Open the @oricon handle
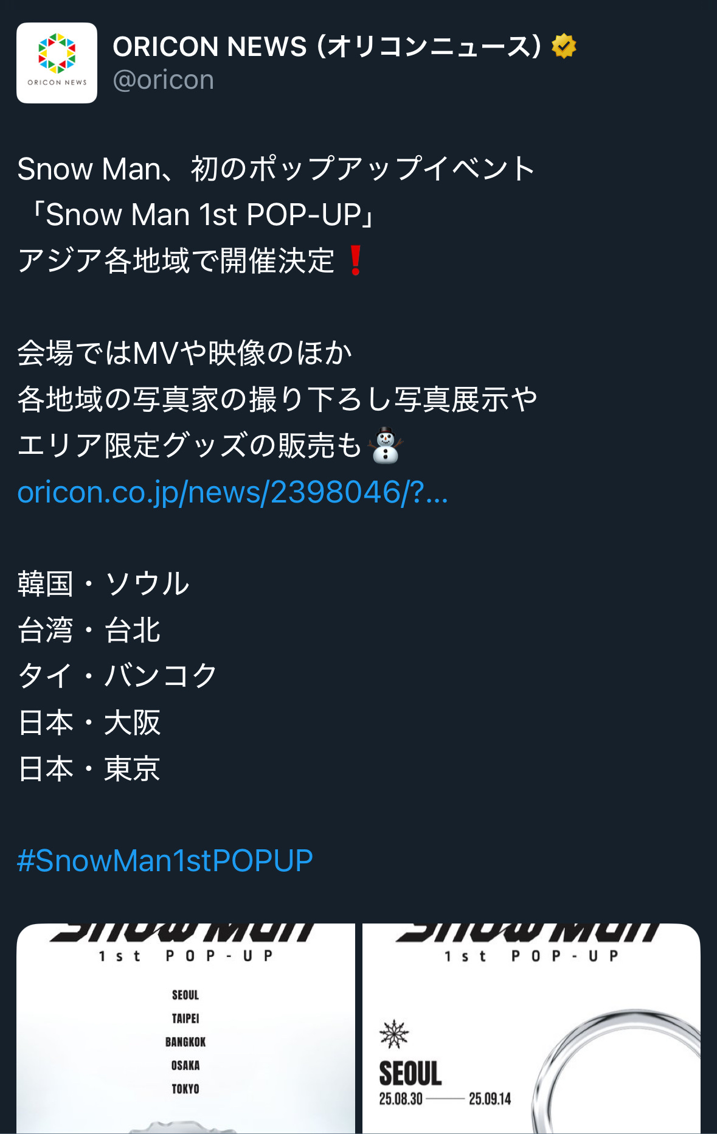Image resolution: width=717 pixels, height=1134 pixels. 164,80
